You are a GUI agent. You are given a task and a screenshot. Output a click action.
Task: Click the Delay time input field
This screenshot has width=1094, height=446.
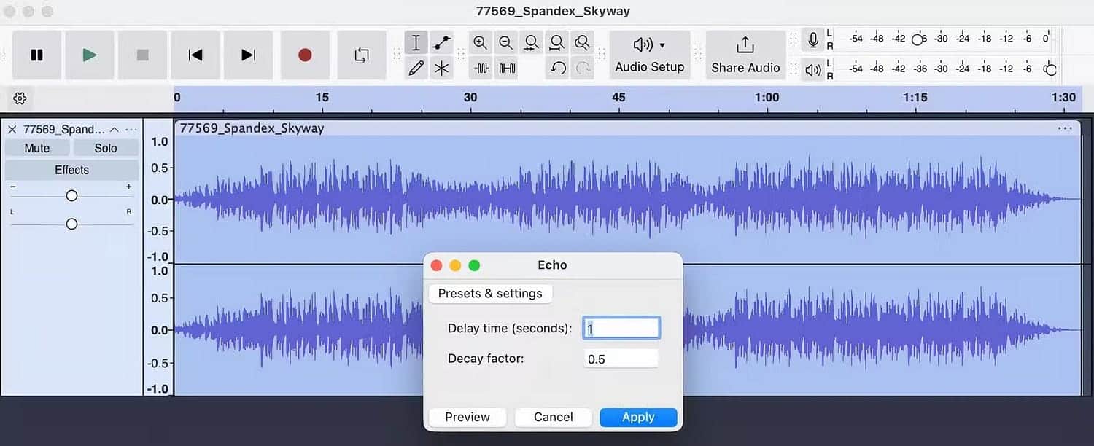tap(620, 327)
